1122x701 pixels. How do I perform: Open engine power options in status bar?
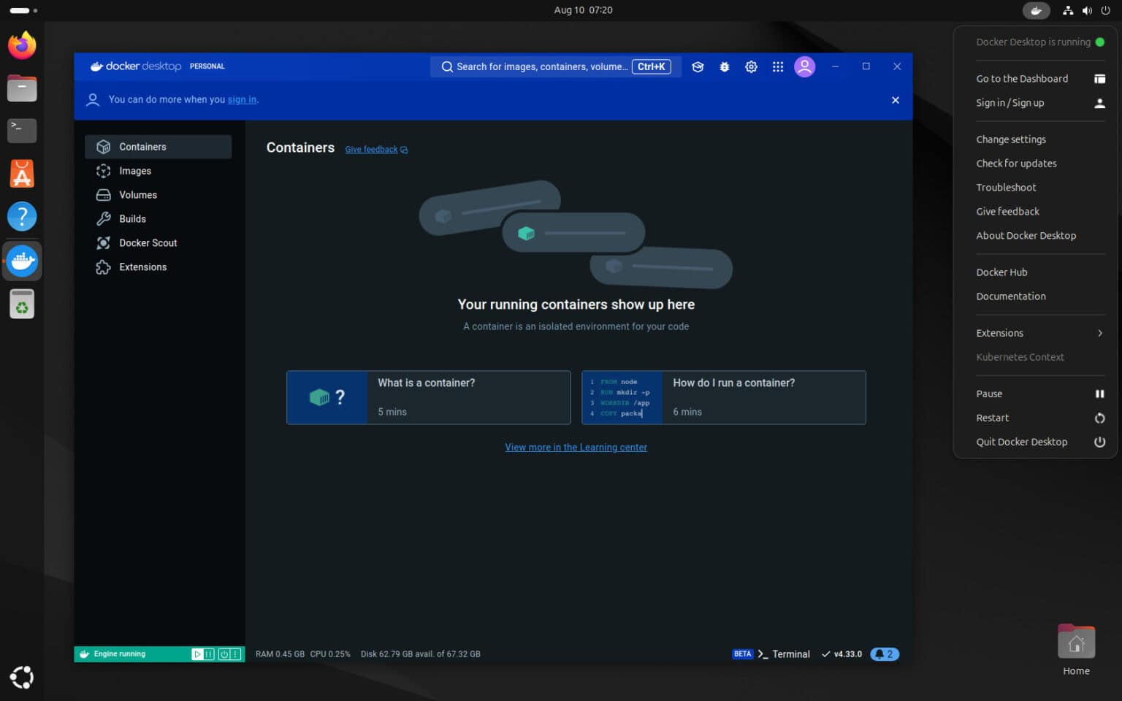point(224,654)
